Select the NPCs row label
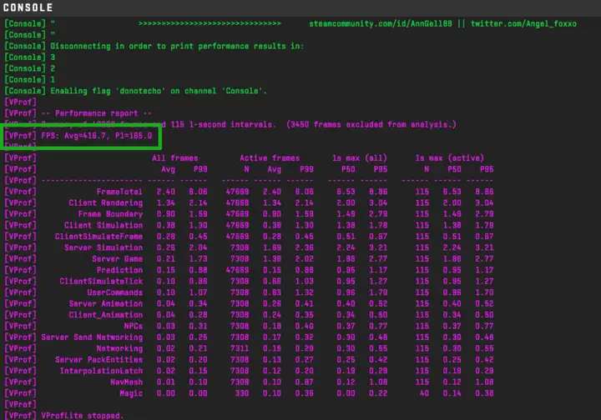This screenshot has width=601, height=420. point(134,327)
